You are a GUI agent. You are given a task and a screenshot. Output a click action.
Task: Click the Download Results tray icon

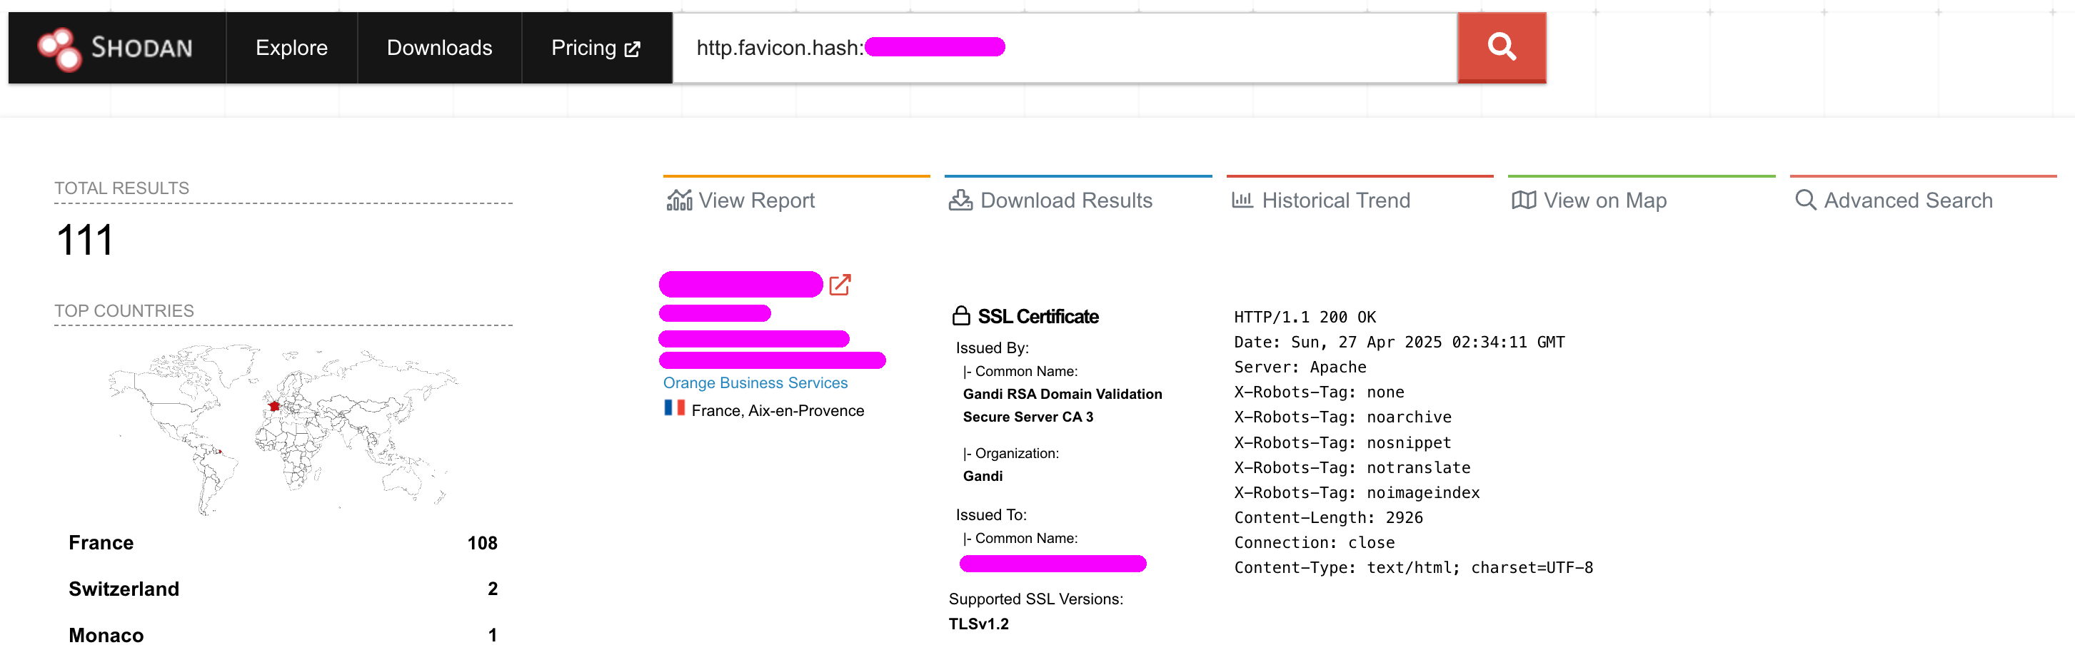click(x=960, y=200)
